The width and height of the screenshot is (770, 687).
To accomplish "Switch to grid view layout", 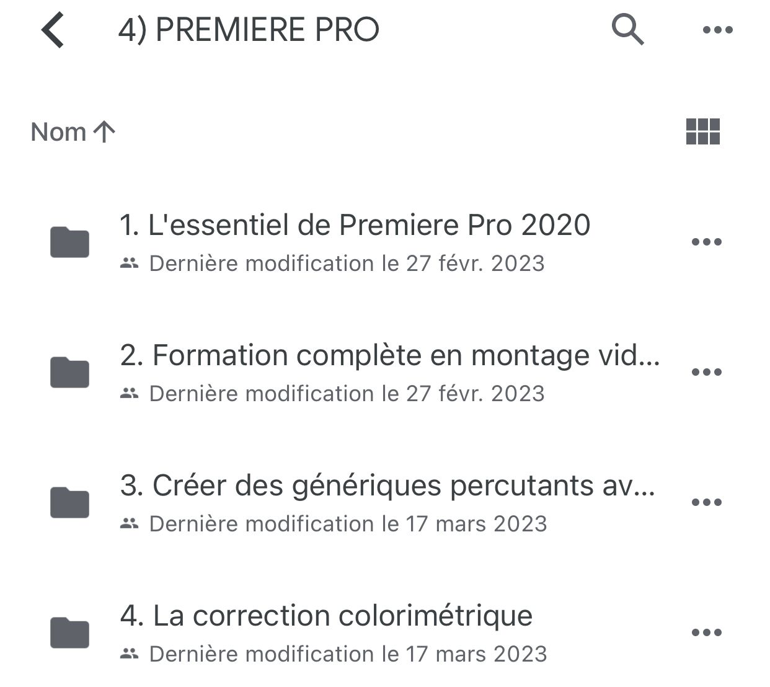I will (x=703, y=131).
